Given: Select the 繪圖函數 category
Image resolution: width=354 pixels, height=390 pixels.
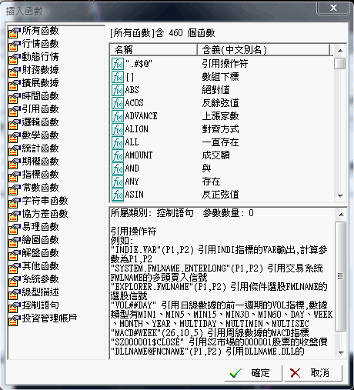Looking at the screenshot, I should pyautogui.click(x=34, y=240).
